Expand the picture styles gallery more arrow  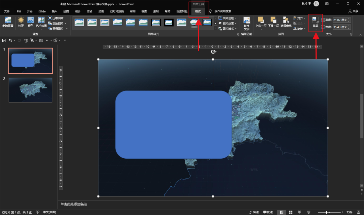[215, 28]
